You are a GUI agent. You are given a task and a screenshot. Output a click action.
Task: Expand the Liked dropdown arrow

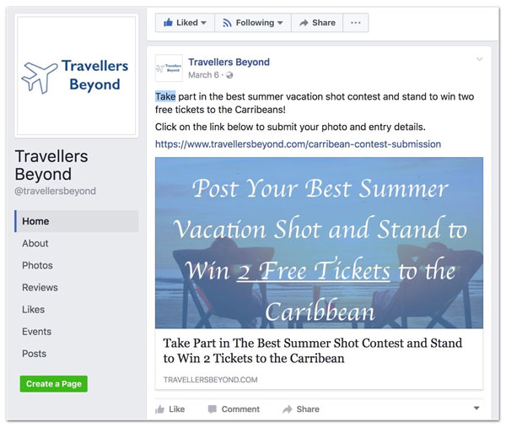tap(203, 23)
